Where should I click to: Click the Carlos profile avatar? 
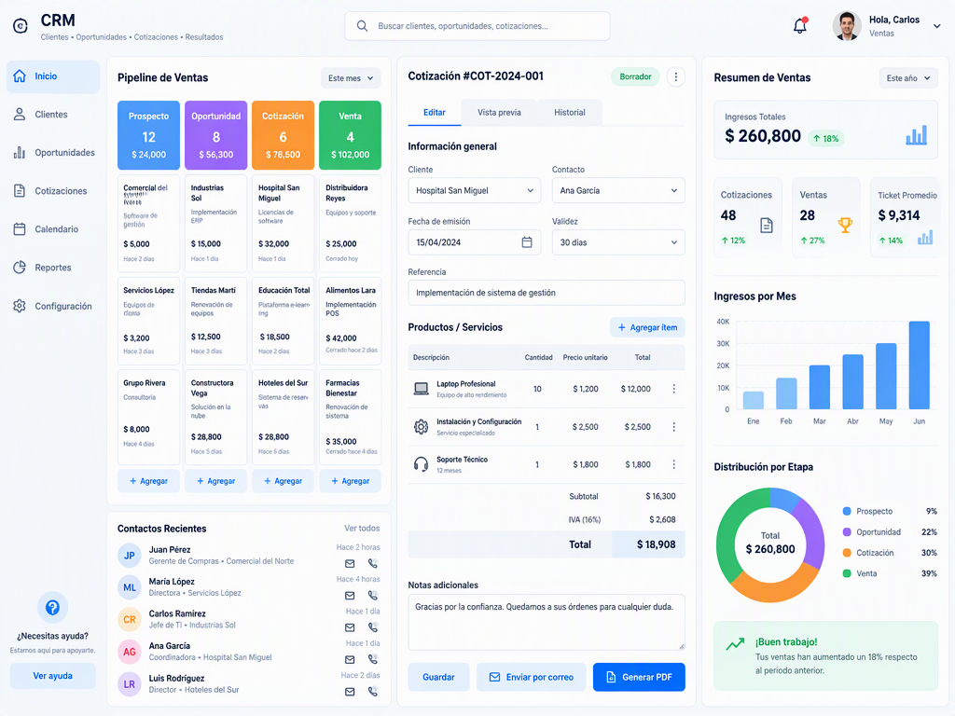tap(847, 26)
